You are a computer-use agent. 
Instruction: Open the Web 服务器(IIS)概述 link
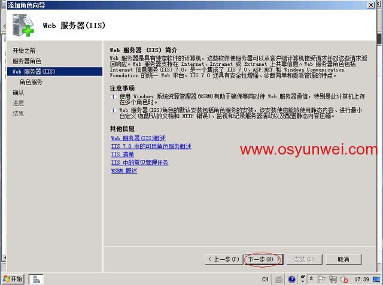138,138
